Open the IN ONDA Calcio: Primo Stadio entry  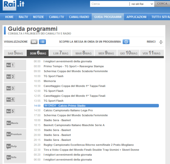[101, 106]
